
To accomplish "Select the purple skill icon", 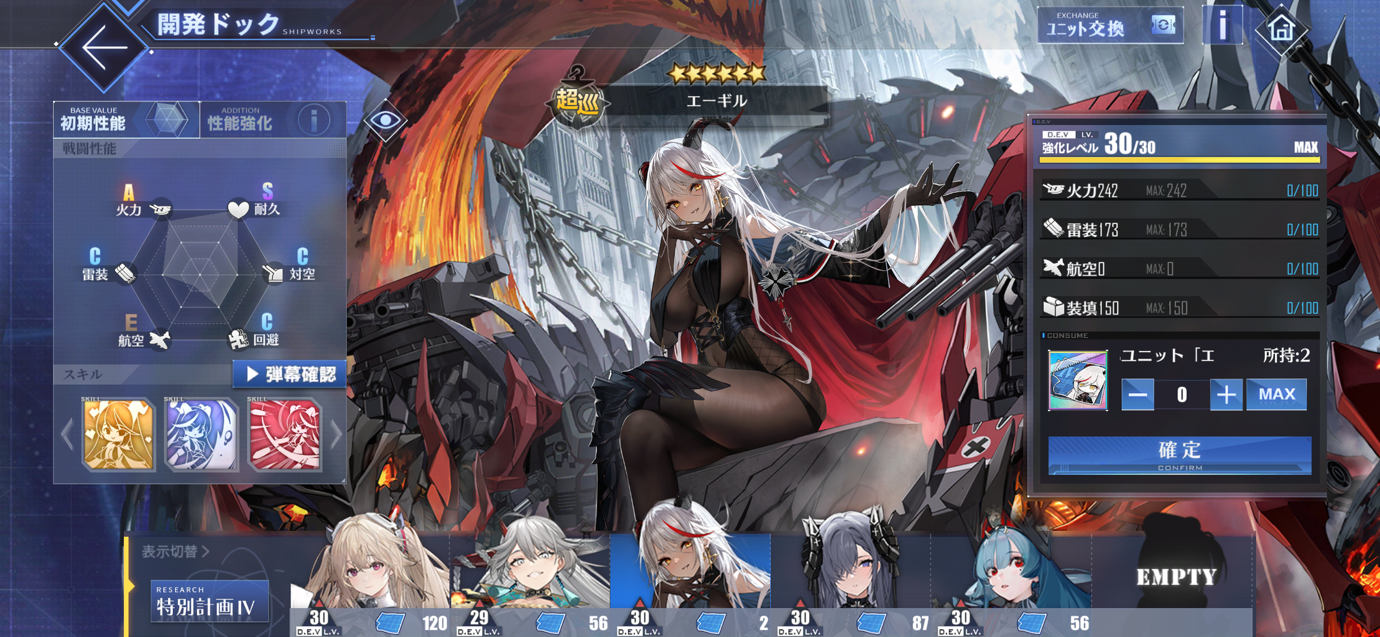I will (x=201, y=434).
